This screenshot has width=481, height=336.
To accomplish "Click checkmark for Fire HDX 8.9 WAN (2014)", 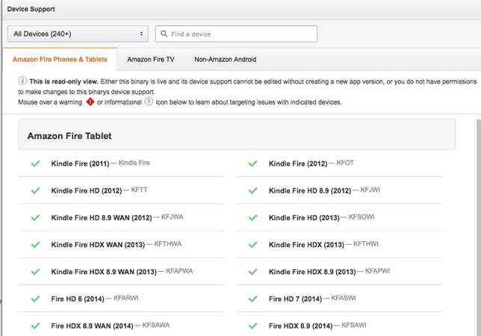I will tap(36, 326).
